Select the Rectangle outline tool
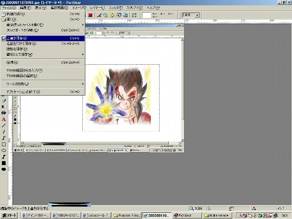 [x=4, y=144]
